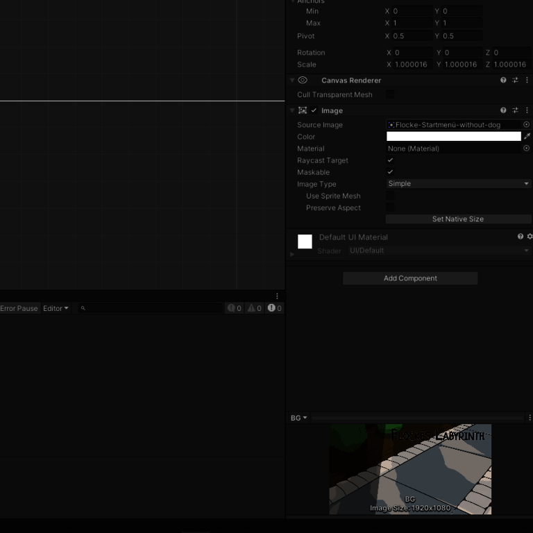The image size is (533, 533).
Task: Open object picker for Source Image
Action: (526, 125)
